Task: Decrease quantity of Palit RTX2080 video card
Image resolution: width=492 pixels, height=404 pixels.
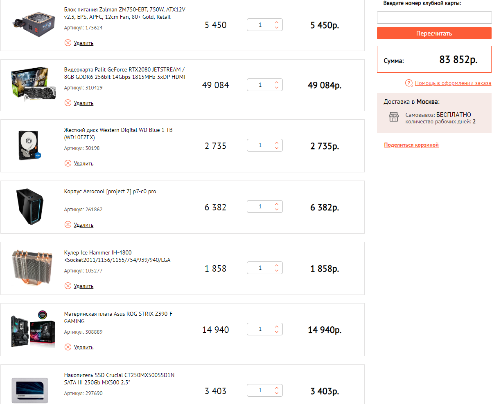Action: coord(277,88)
